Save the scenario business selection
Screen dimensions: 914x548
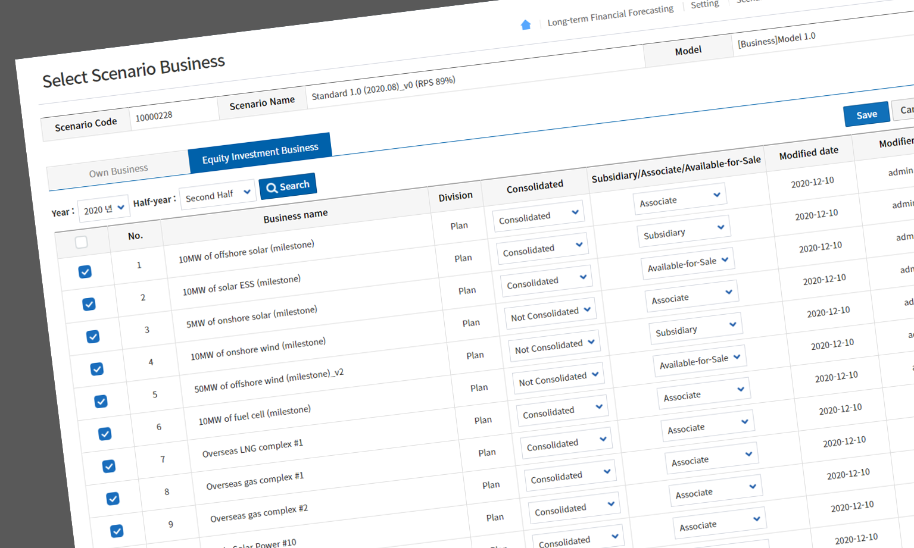[866, 114]
